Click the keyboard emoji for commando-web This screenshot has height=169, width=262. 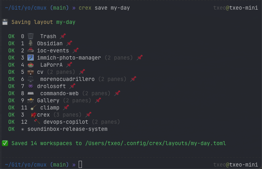pos(31,93)
